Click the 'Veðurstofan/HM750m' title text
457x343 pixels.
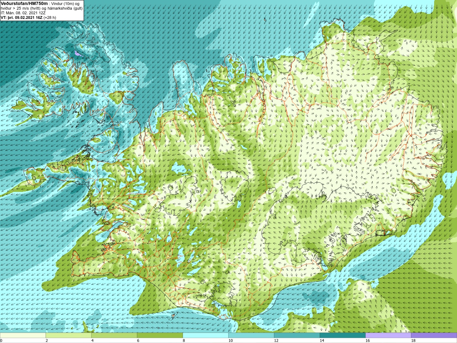click(x=24, y=3)
